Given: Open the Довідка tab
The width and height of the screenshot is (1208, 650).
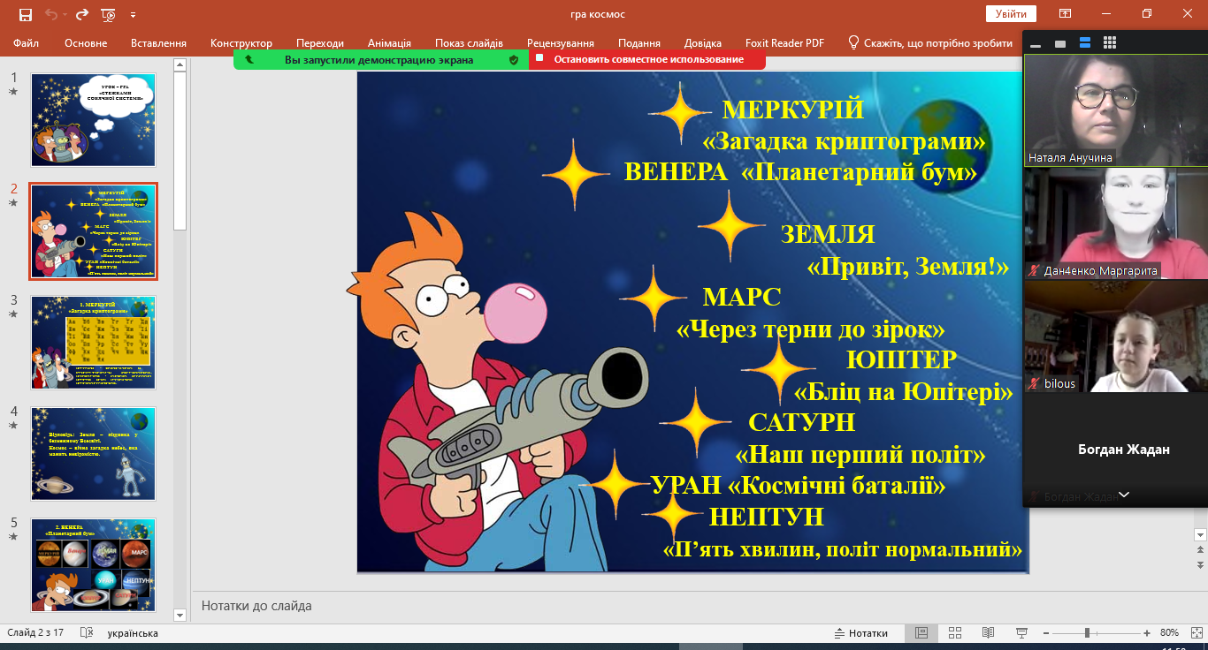Looking at the screenshot, I should click(703, 42).
